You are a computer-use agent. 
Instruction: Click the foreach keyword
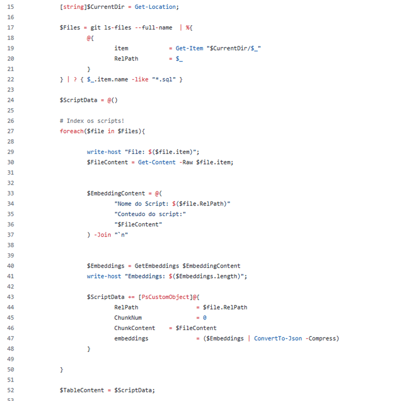tap(71, 131)
